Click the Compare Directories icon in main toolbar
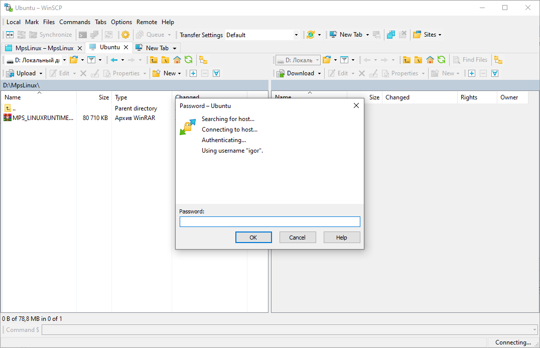Image resolution: width=540 pixels, height=348 pixels. point(10,35)
